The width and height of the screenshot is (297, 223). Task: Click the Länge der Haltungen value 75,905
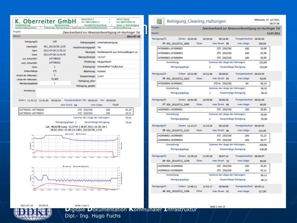click(55, 79)
